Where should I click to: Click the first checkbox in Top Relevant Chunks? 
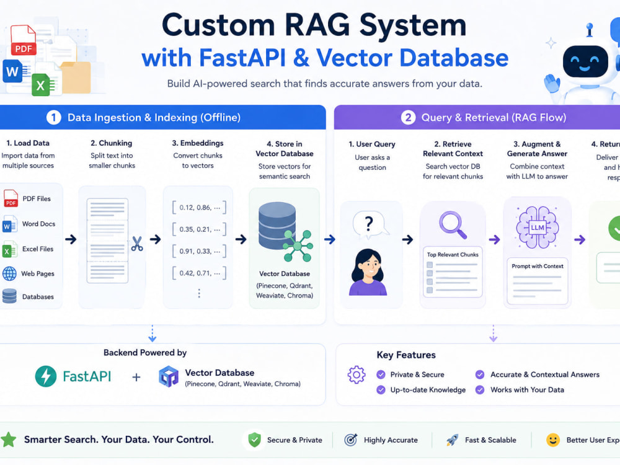point(430,265)
